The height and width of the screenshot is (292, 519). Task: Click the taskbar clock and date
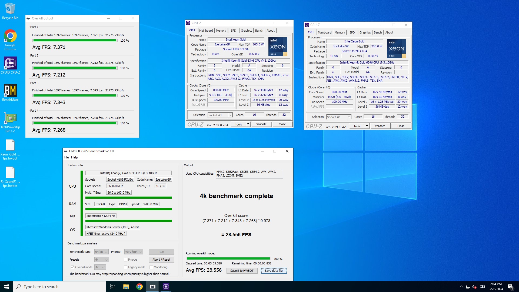click(x=496, y=287)
